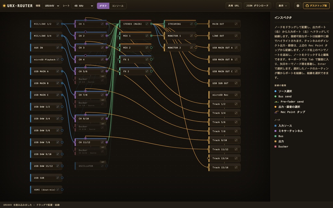Click the 共有 URL button
The width and height of the screenshot is (333, 208).
click(233, 6)
